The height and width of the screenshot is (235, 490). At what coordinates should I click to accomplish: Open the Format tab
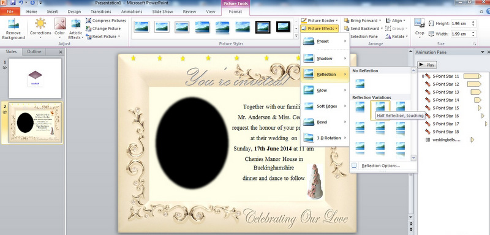pyautogui.click(x=235, y=12)
